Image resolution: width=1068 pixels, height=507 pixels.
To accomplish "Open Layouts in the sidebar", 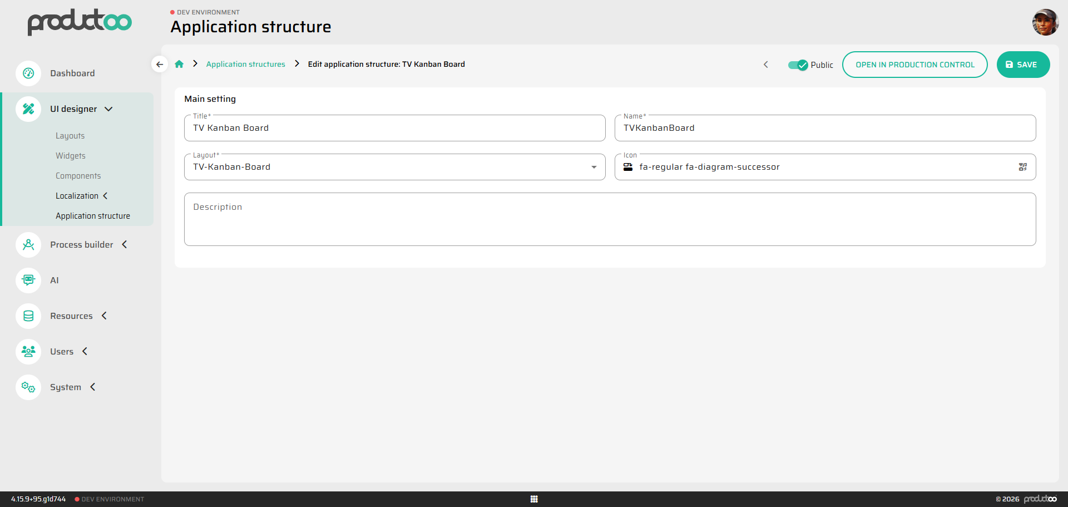I will 70,136.
